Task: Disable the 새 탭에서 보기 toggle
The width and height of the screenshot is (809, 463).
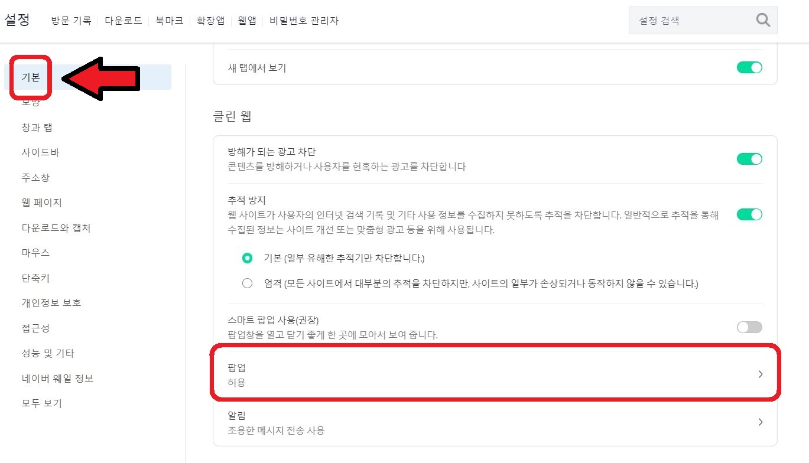Action: click(x=749, y=67)
